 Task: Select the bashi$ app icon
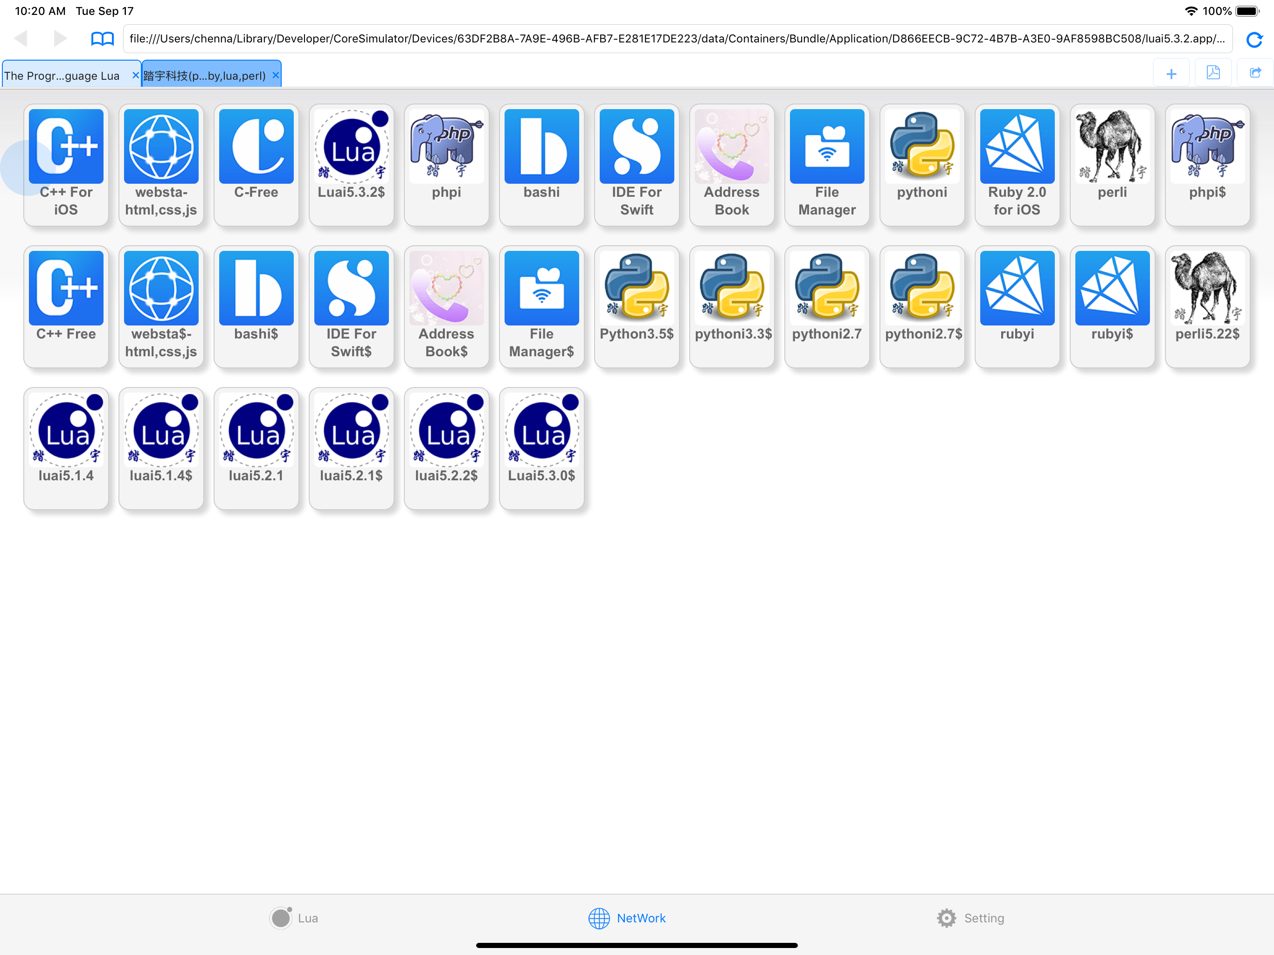pos(256,288)
